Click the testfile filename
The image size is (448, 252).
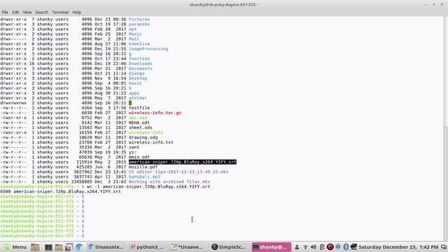(139, 108)
